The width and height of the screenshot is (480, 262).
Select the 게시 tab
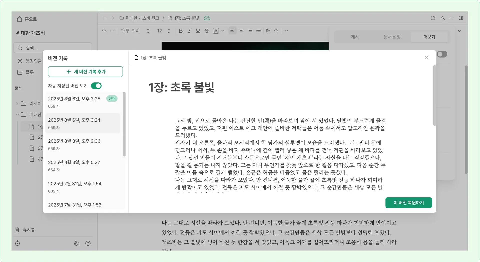pos(355,37)
